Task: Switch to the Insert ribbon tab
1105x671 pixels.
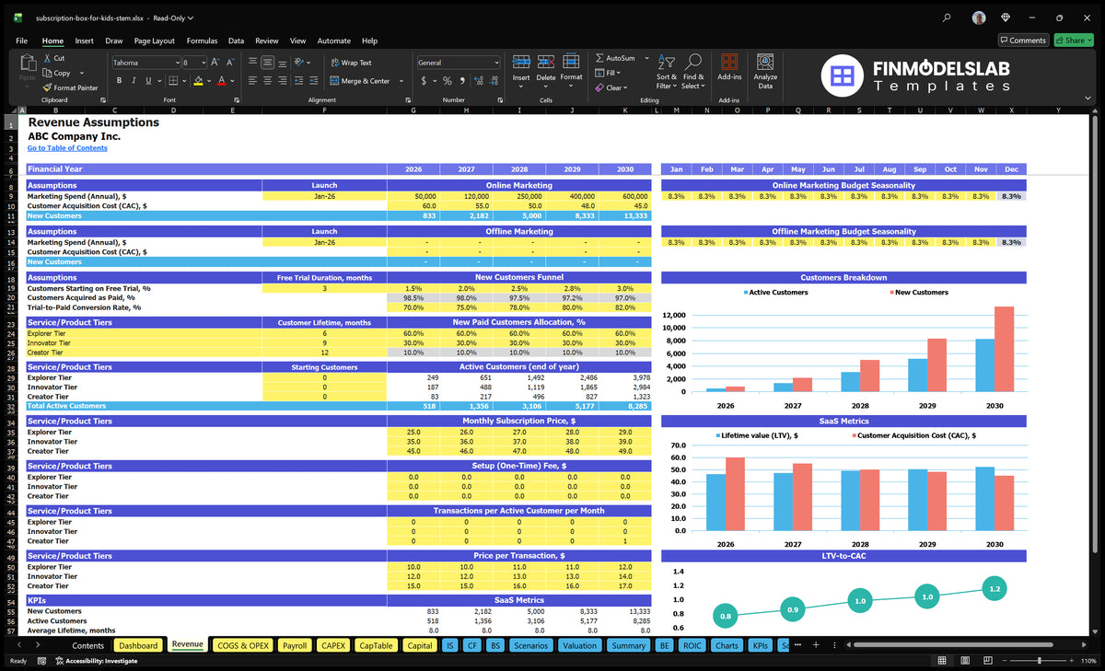Action: click(84, 40)
